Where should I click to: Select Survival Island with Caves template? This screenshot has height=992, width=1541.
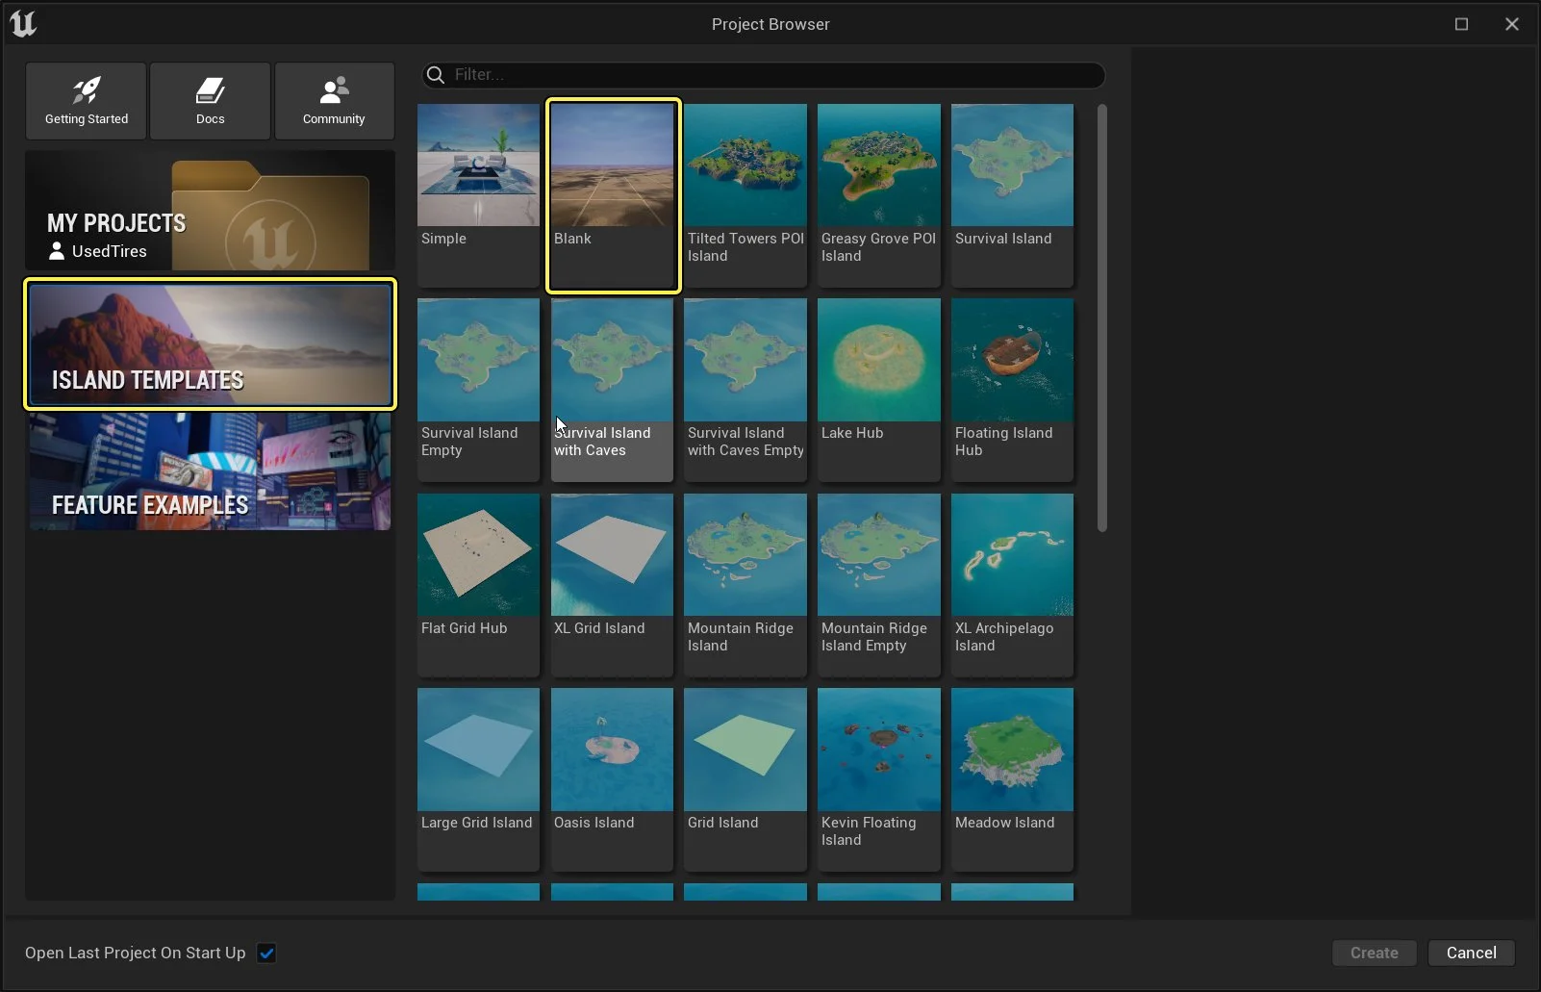click(x=612, y=390)
